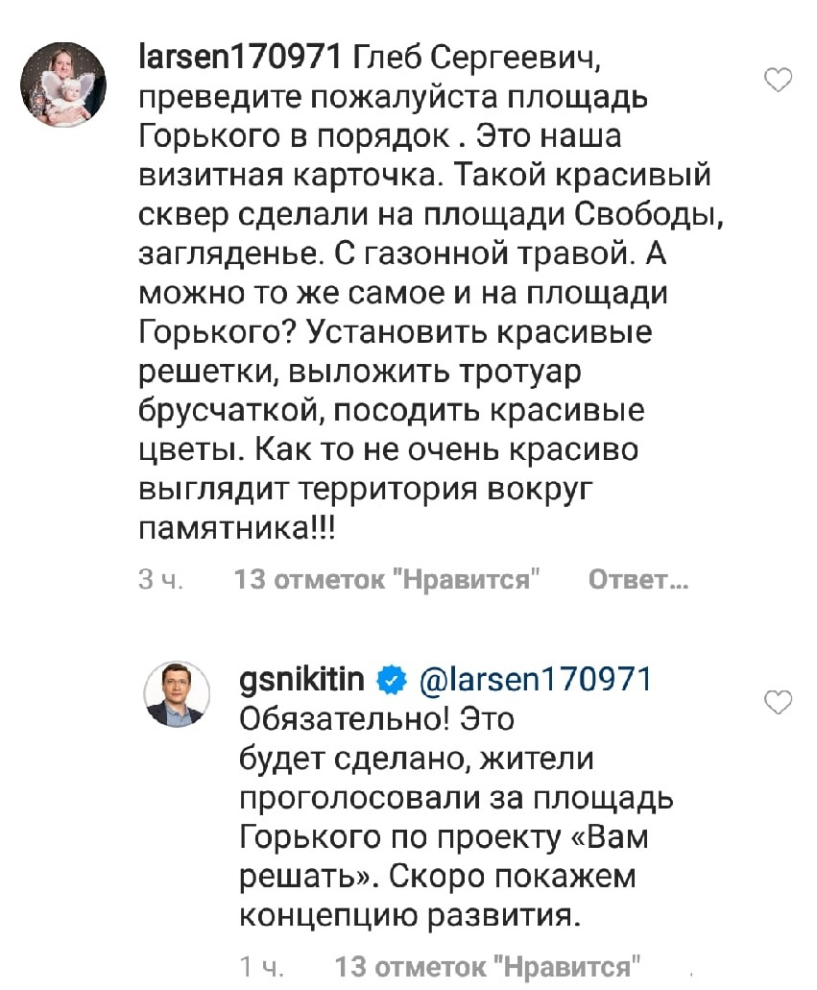Reply to the comment using the Ответ button
This screenshot has width=817, height=990.
click(638, 579)
